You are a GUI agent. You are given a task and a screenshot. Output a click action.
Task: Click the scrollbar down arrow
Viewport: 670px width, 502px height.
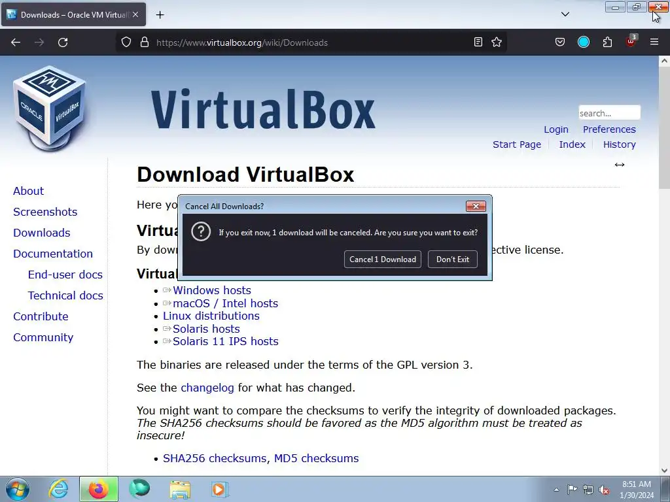pyautogui.click(x=664, y=471)
